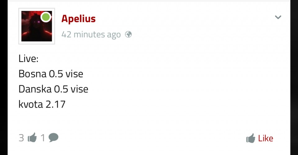Click the dark margin right of the post
Image resolution: width=298 pixels, height=155 pixels.
(294, 77)
